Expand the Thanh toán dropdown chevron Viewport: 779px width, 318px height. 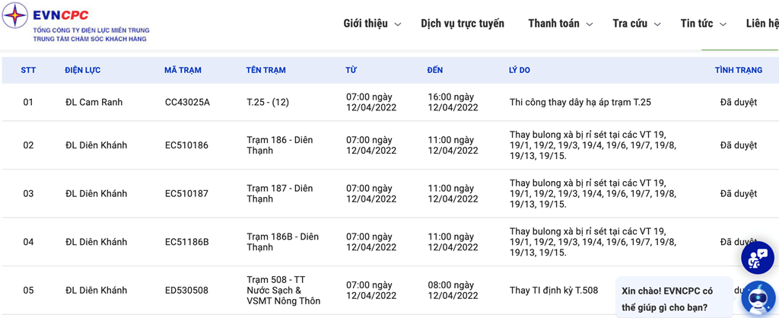click(x=590, y=24)
